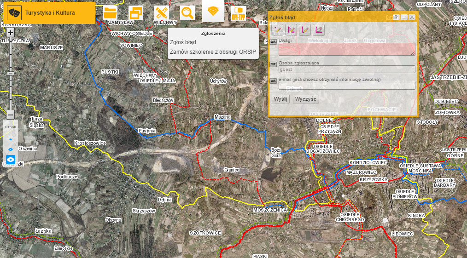Click the txt icon beside e-mail field

point(273,81)
